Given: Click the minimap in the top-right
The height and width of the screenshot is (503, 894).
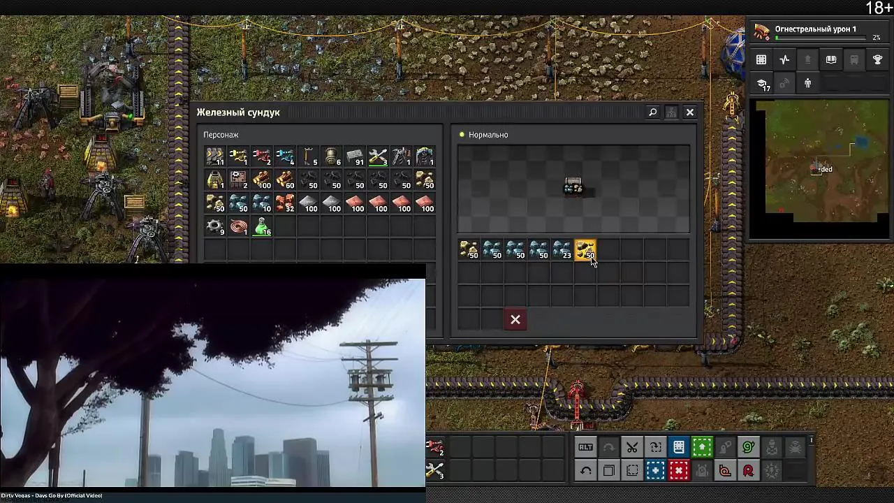Looking at the screenshot, I should coord(819,162).
